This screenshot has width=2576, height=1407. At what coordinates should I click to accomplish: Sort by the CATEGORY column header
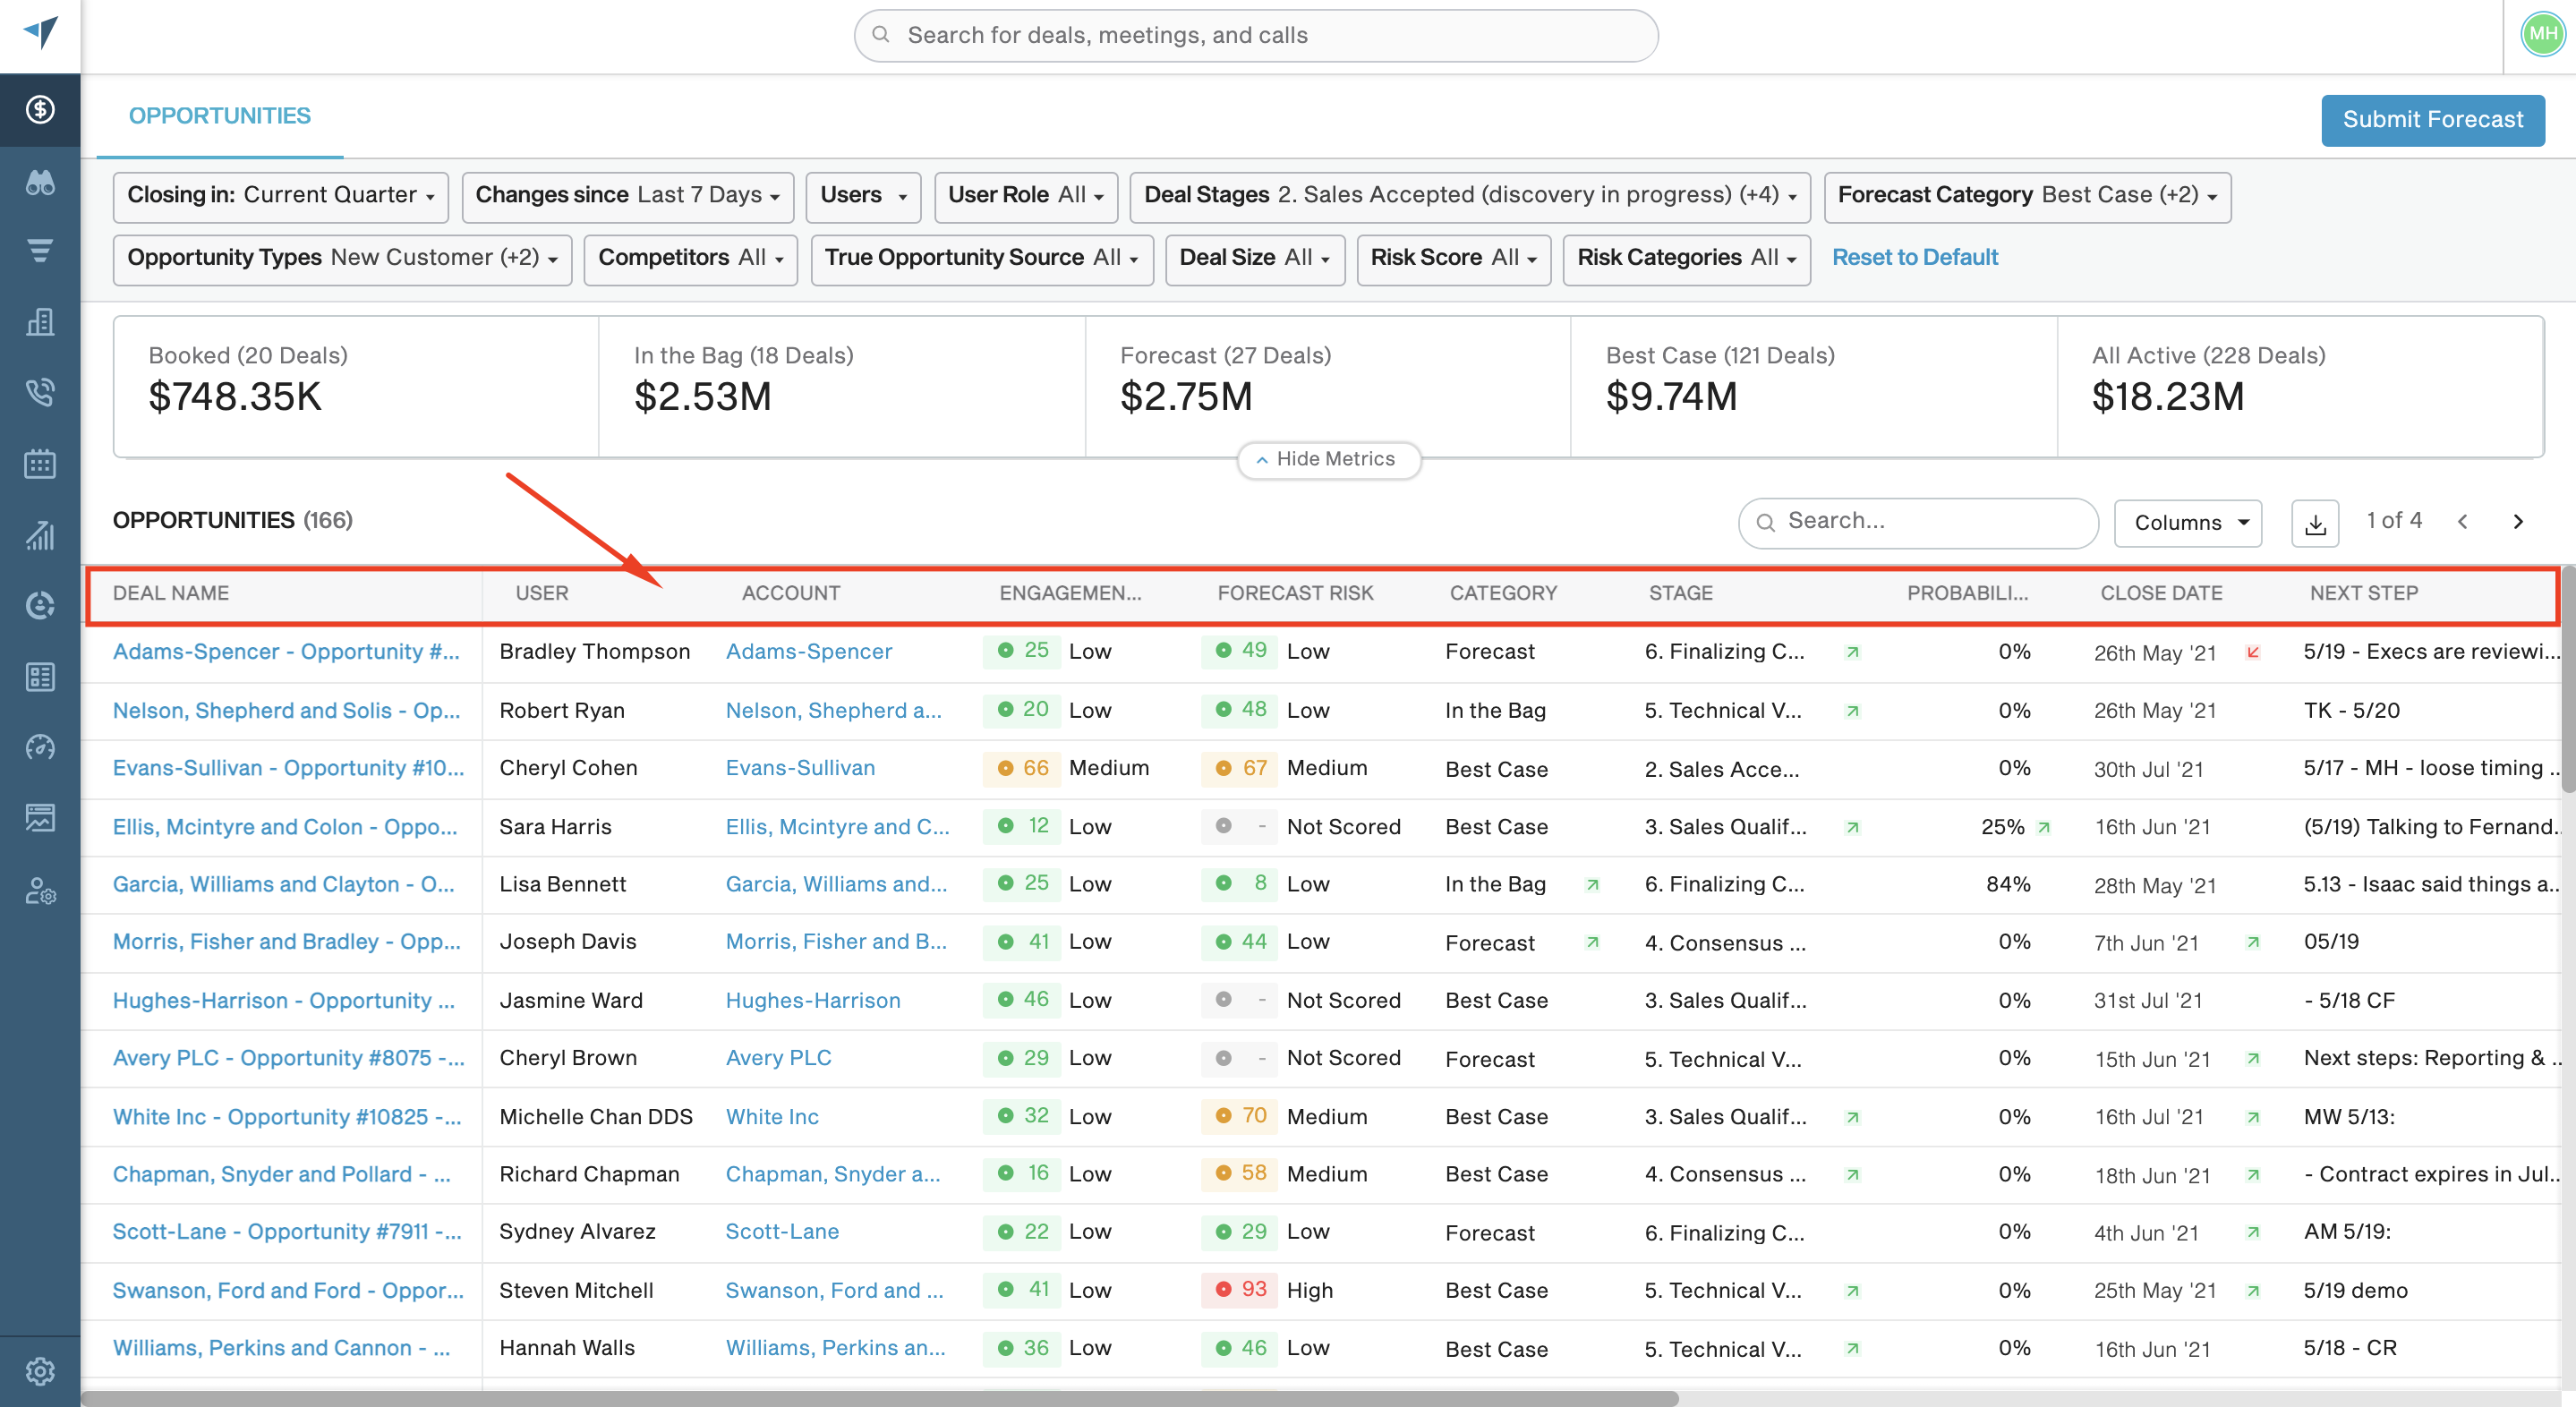coord(1503,593)
